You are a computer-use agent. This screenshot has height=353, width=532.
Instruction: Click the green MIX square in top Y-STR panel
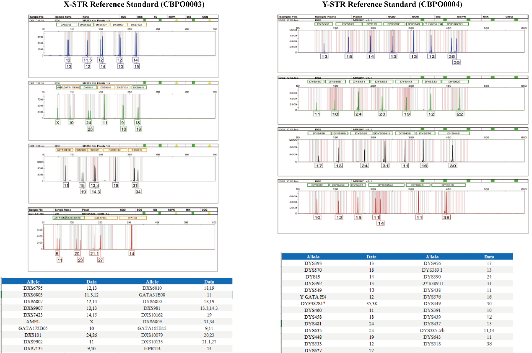(x=493, y=20)
